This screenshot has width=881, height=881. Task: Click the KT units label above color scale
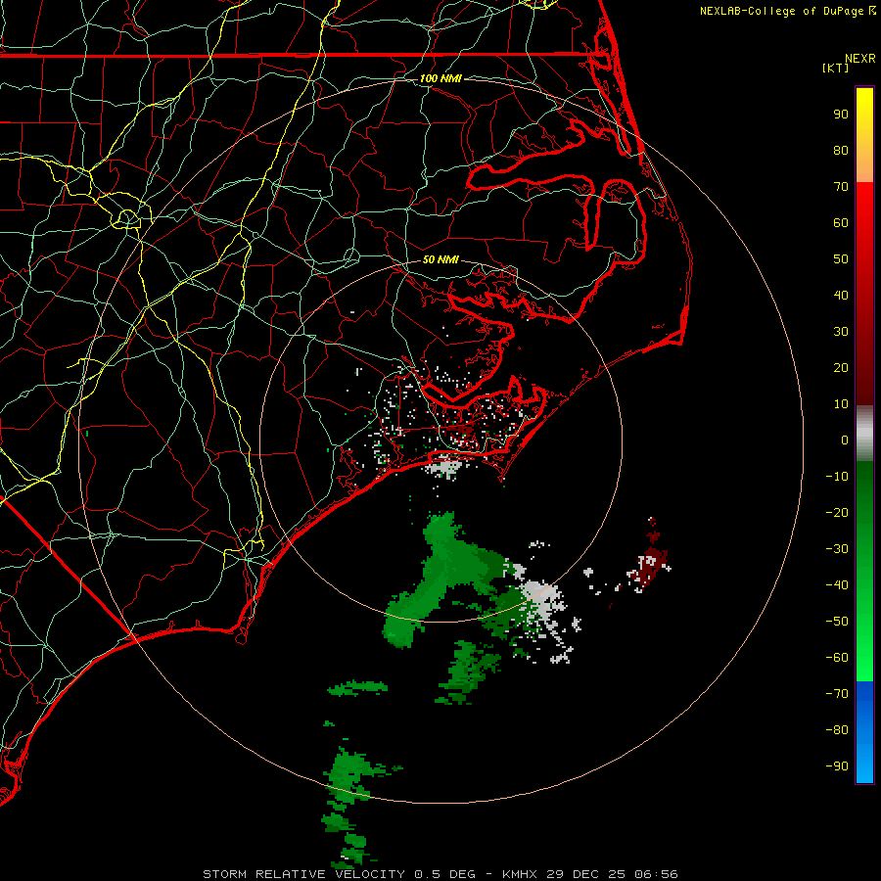pyautogui.click(x=836, y=68)
